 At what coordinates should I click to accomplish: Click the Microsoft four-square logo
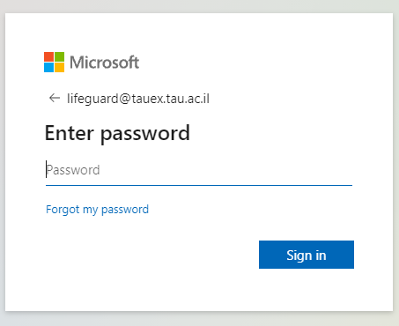coord(54,62)
